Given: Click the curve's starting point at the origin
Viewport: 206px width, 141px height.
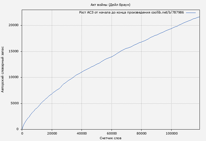Looking at the screenshot, I should click(x=22, y=129).
